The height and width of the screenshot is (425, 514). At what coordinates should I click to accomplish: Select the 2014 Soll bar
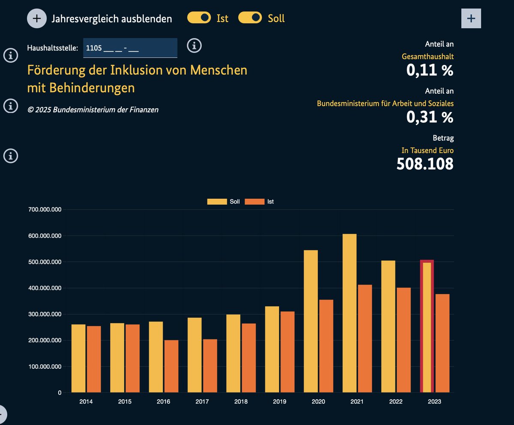pos(78,358)
